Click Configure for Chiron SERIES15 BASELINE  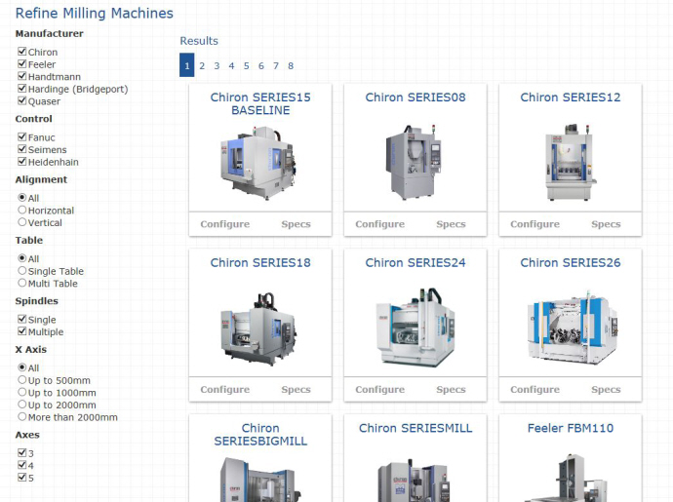(225, 224)
